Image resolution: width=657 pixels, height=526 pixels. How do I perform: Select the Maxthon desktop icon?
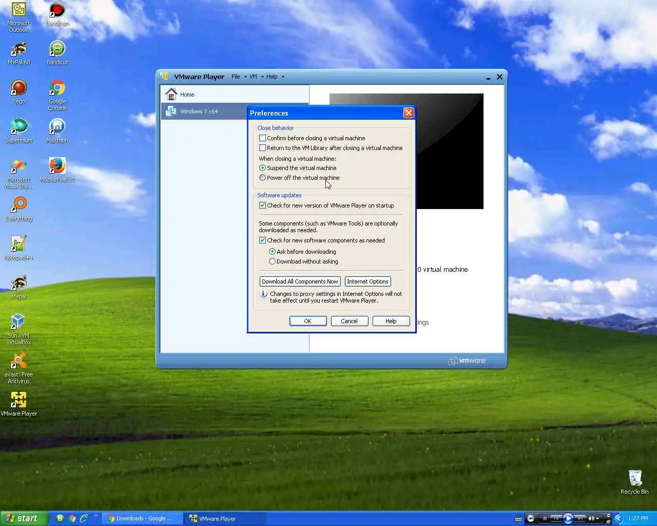pyautogui.click(x=57, y=131)
